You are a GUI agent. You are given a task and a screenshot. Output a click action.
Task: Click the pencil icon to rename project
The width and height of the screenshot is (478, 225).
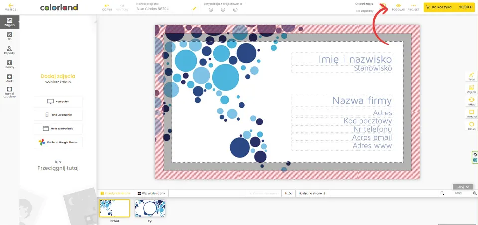(194, 8)
